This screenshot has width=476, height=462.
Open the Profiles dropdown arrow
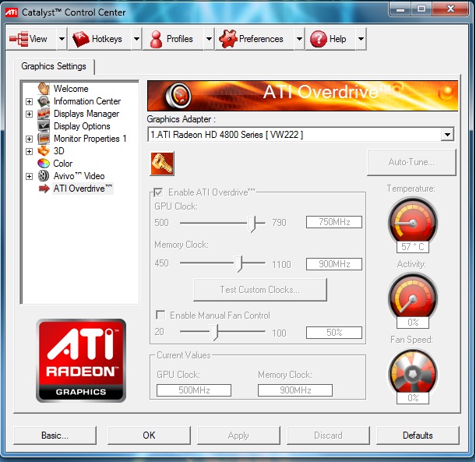coord(209,39)
